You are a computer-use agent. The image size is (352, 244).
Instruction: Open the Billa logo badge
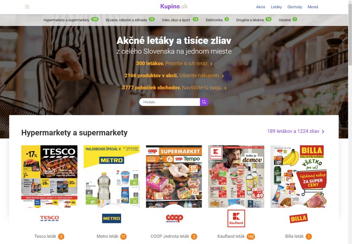[299, 218]
